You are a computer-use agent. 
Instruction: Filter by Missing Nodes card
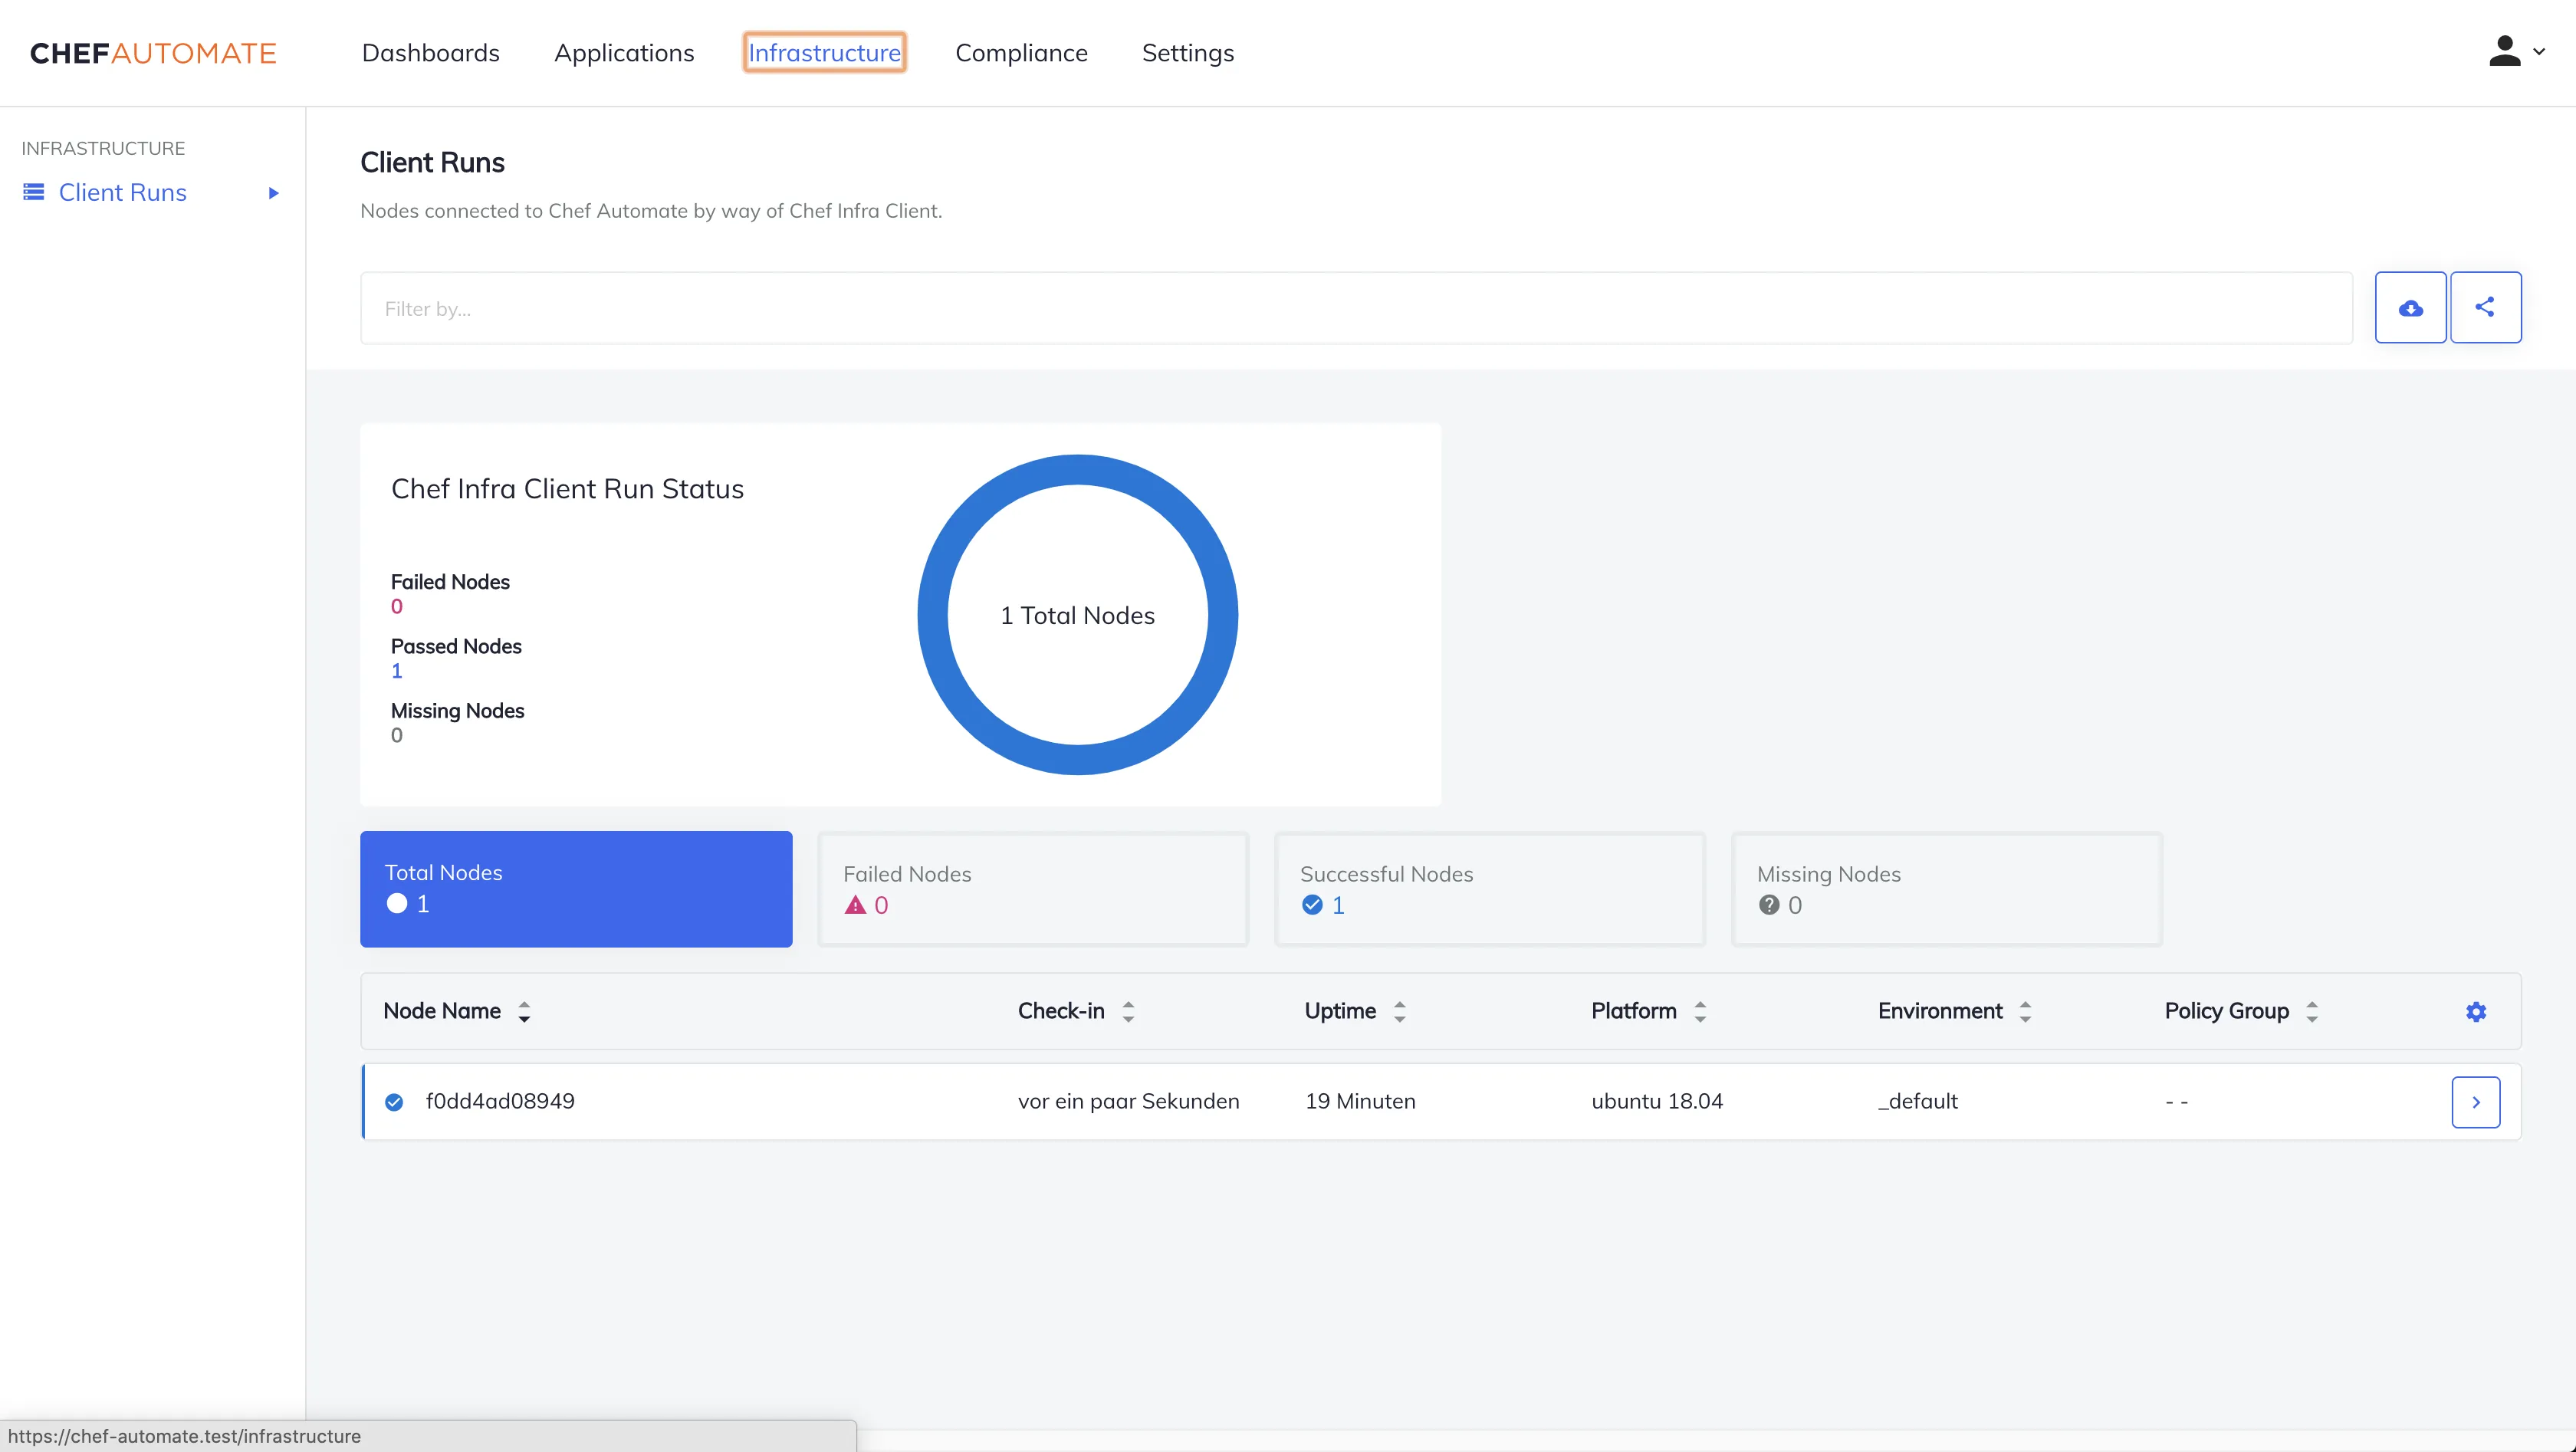coord(1947,889)
